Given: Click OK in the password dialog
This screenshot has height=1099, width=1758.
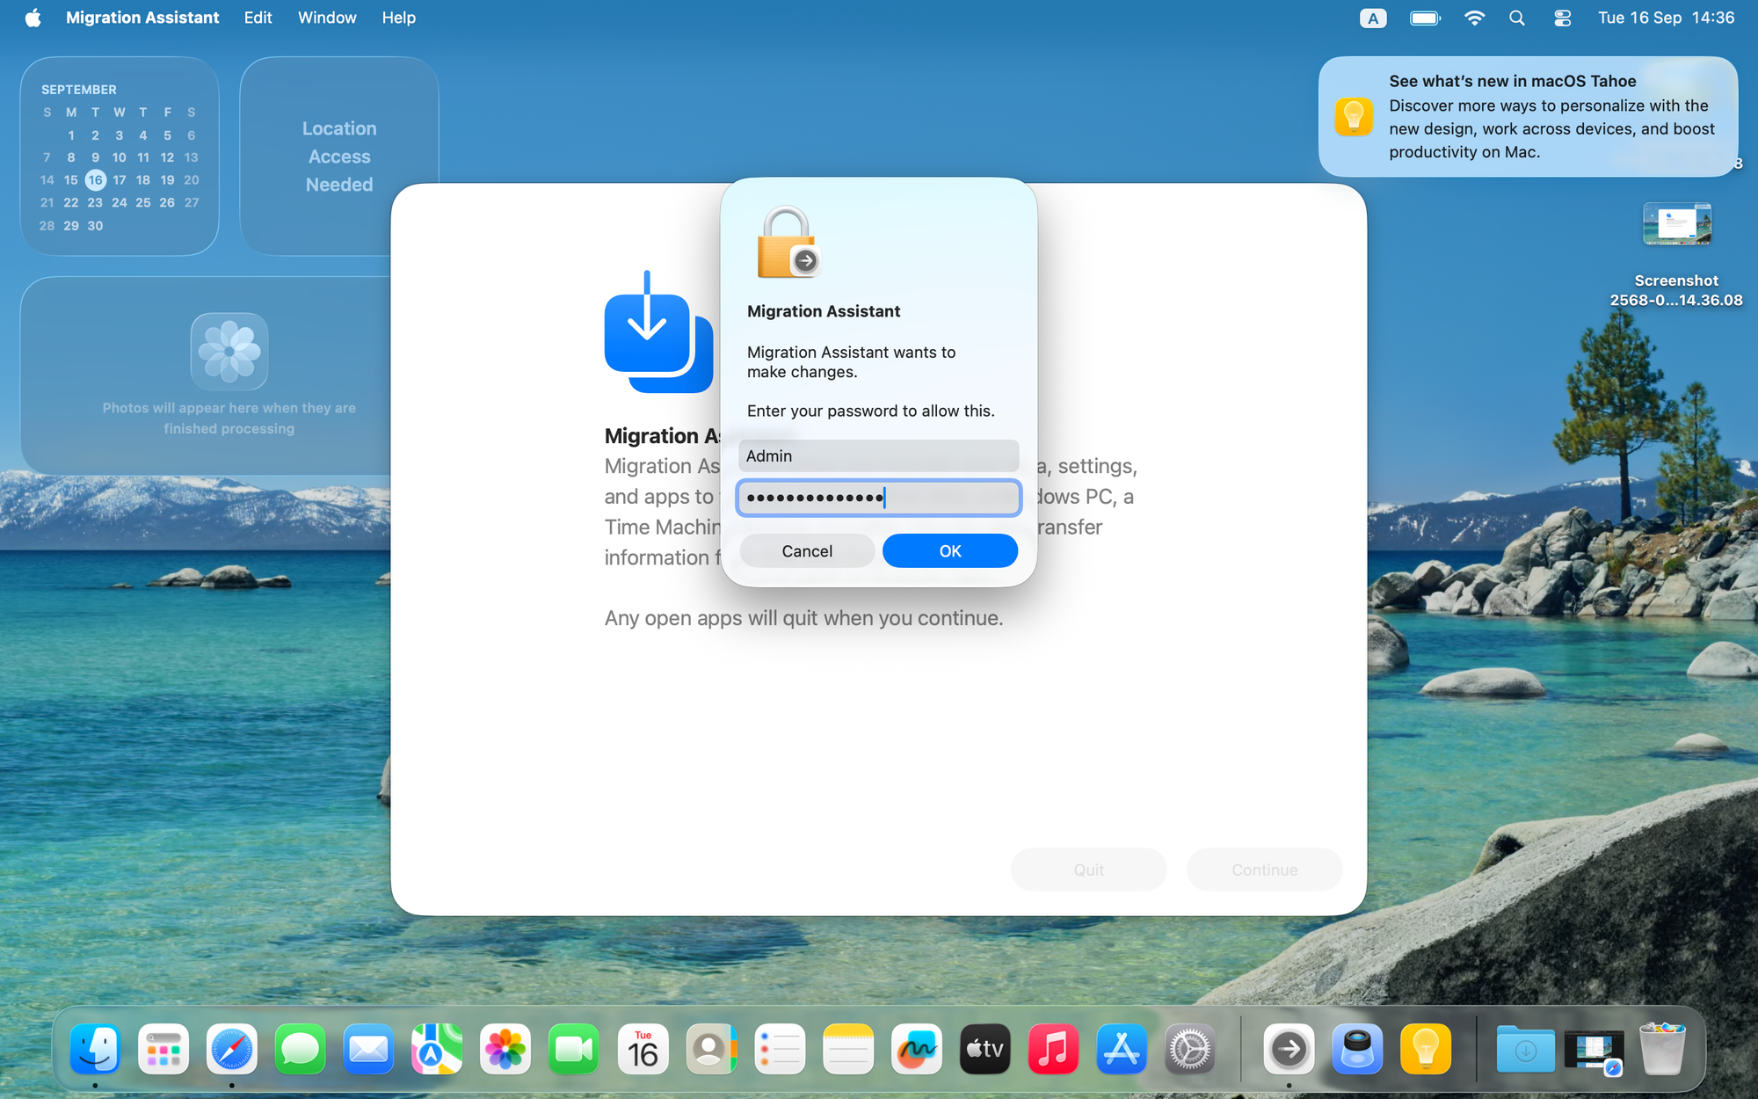Looking at the screenshot, I should (x=950, y=550).
